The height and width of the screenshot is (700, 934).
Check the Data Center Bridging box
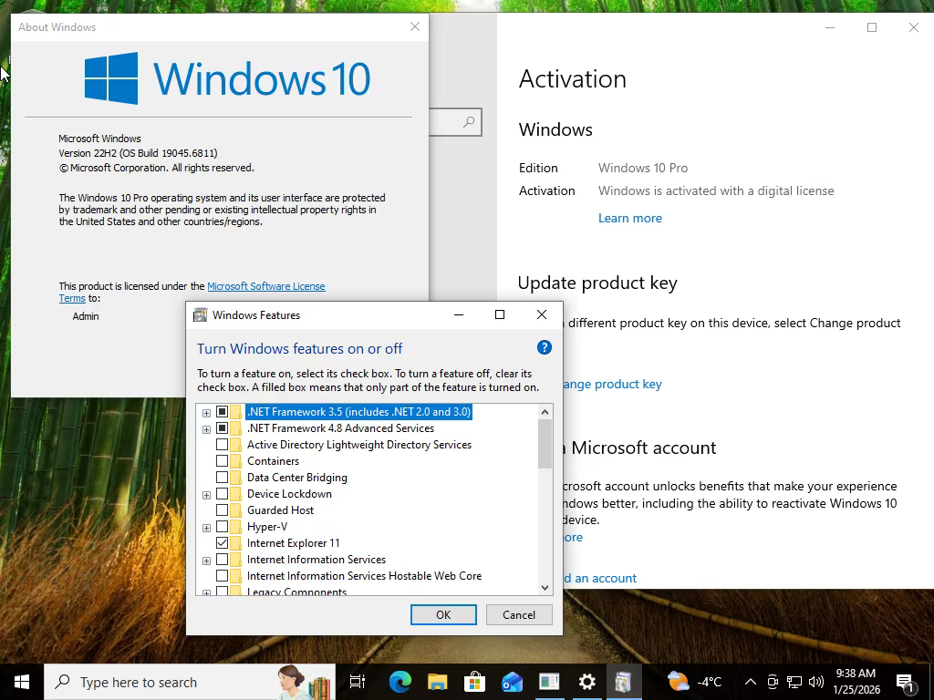(222, 478)
